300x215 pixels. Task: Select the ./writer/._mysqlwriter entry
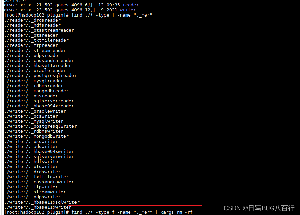(34, 121)
